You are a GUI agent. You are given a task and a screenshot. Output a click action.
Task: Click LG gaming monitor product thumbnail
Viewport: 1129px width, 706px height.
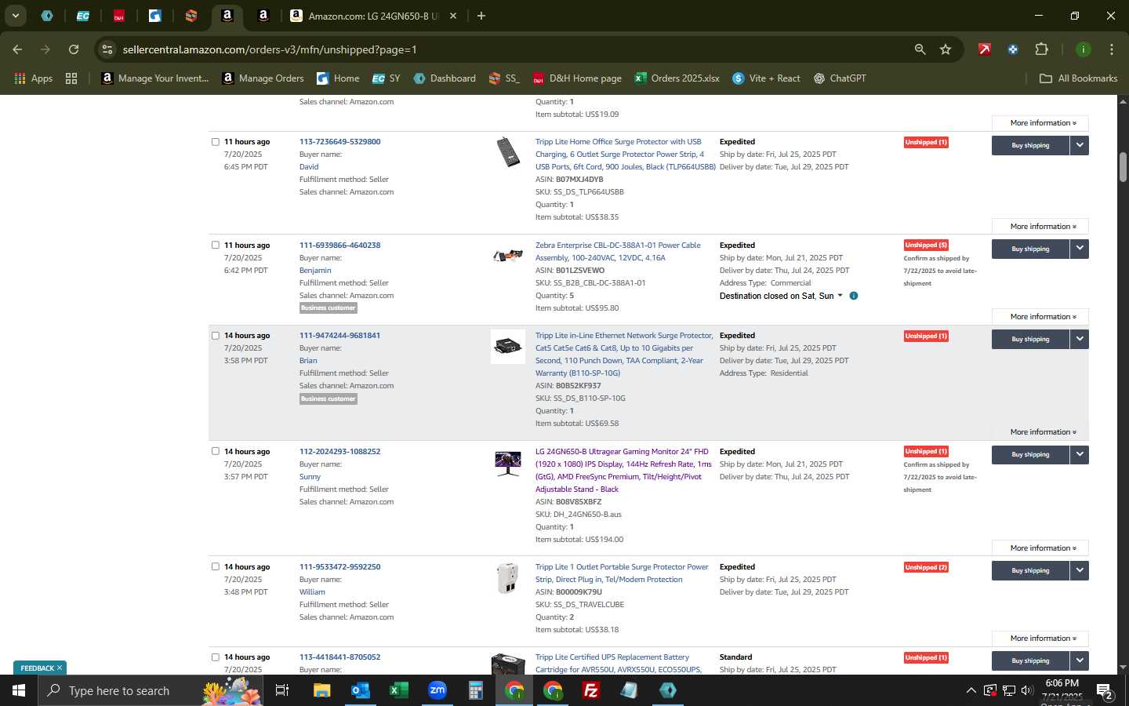tap(508, 463)
